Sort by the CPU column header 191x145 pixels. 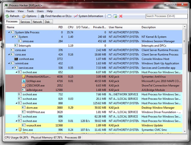click(69, 27)
